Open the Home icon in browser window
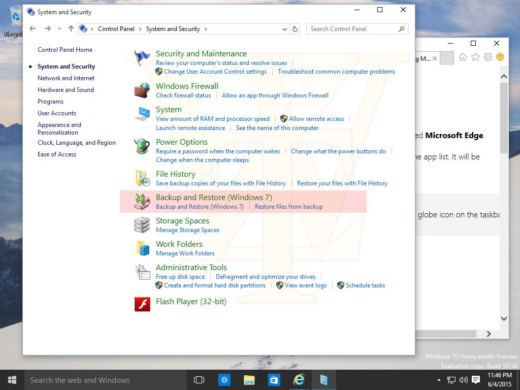This screenshot has width=520, height=390. tap(463, 57)
